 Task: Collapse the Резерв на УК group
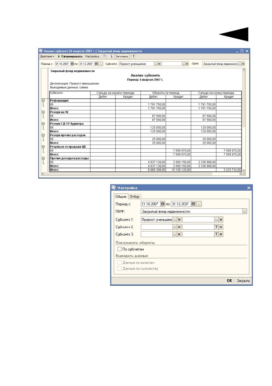[x=43, y=112]
